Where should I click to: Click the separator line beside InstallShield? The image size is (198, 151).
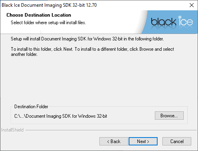tap(111, 130)
